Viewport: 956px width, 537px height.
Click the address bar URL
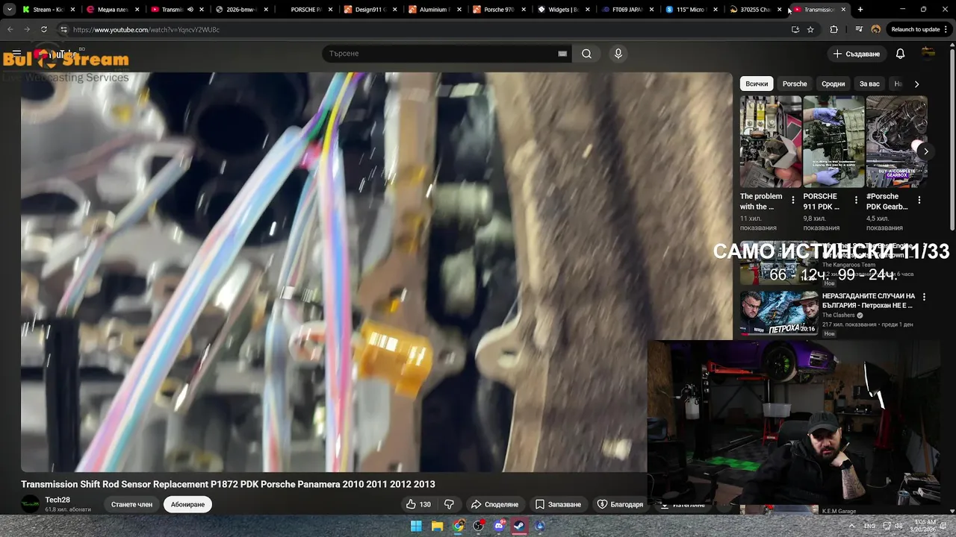(146, 29)
